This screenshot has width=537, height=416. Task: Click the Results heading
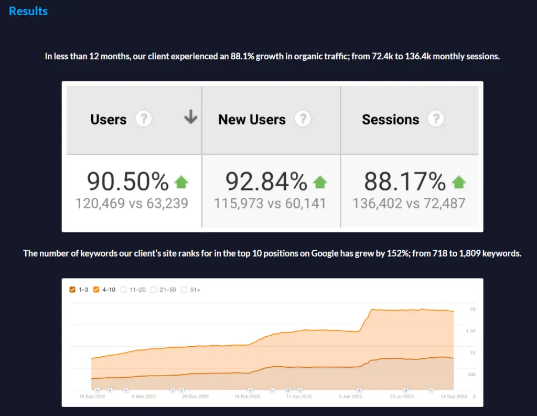coord(28,11)
